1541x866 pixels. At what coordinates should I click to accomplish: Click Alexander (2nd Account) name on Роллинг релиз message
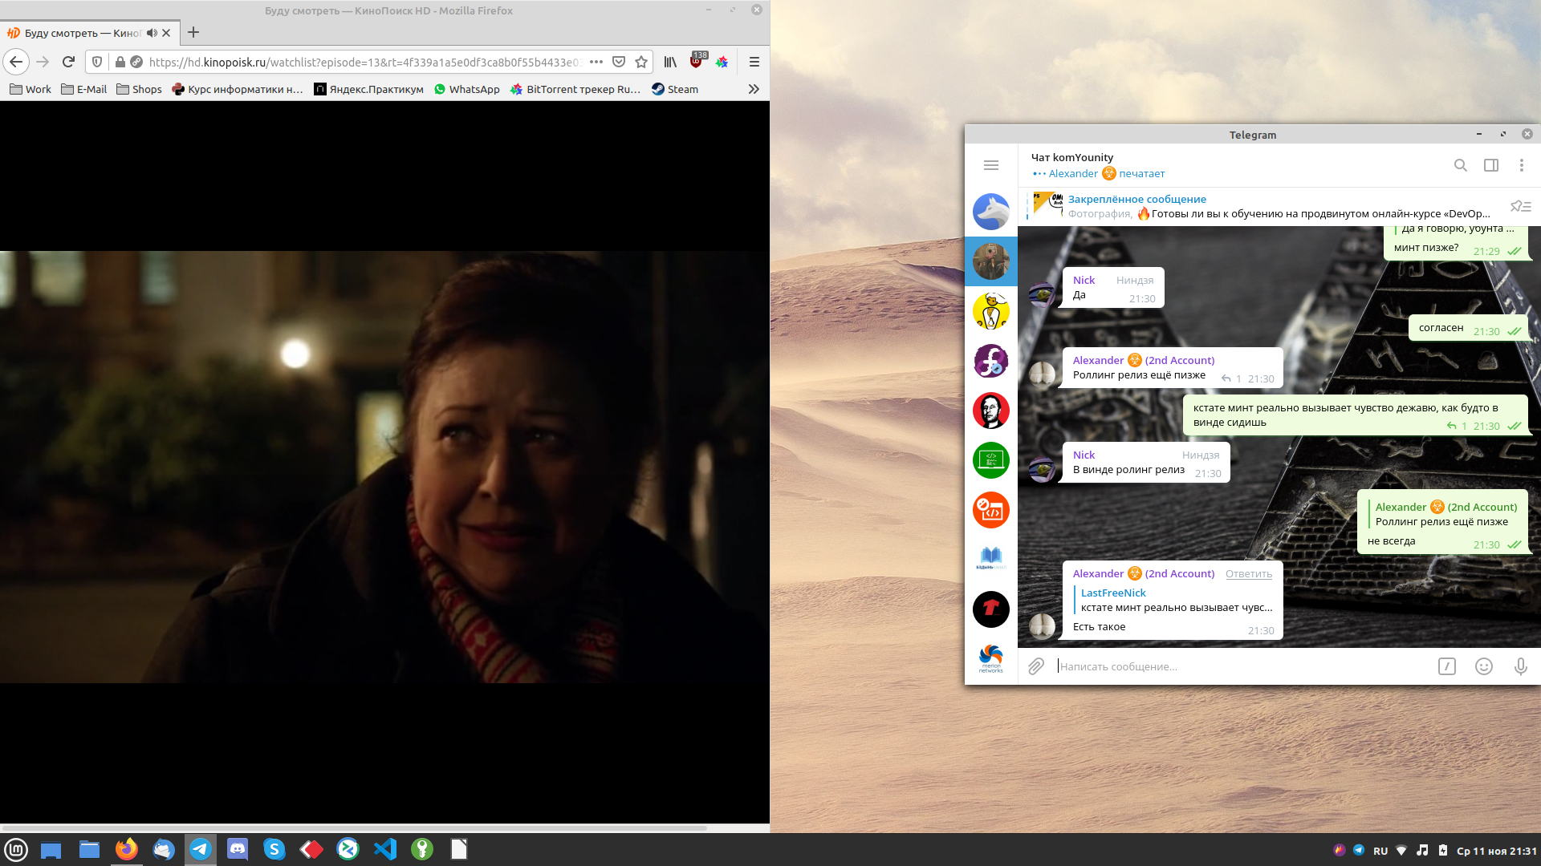tap(1143, 360)
